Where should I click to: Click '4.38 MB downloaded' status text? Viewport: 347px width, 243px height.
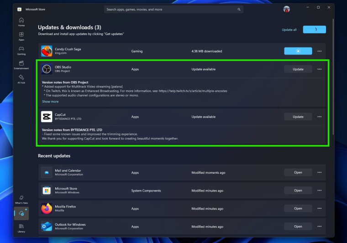207,51
